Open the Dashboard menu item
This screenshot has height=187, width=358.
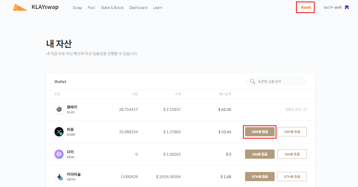(x=138, y=8)
